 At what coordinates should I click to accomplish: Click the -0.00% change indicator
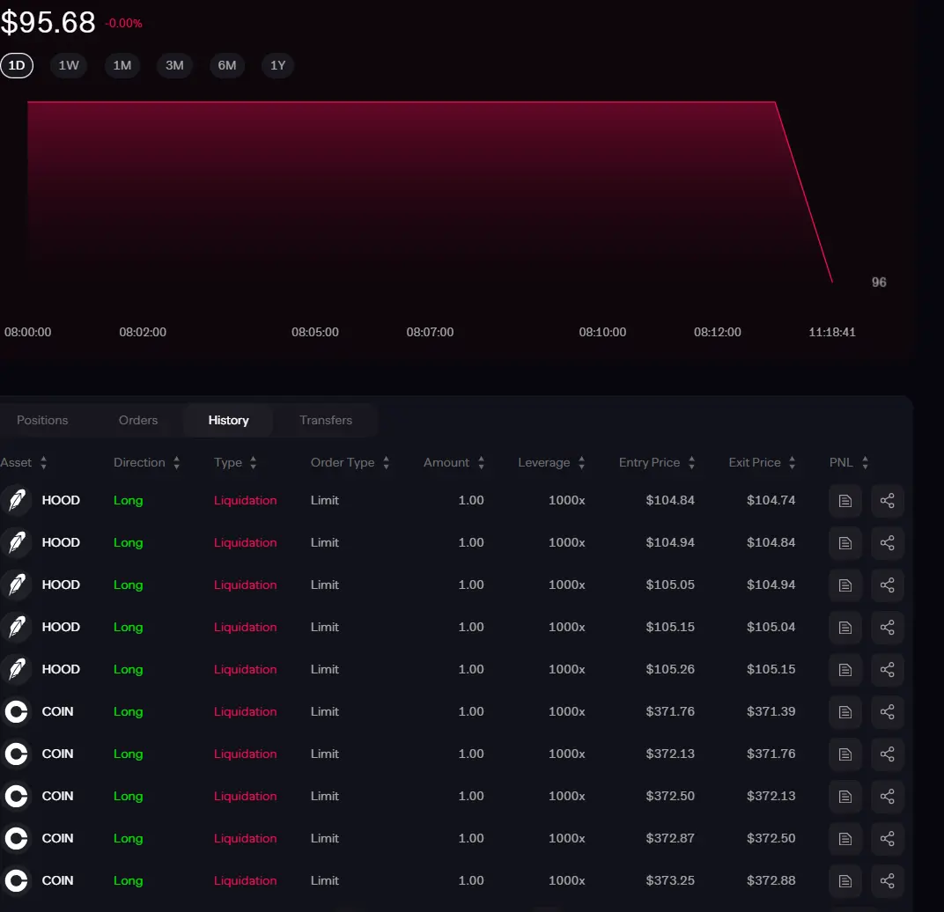click(x=123, y=24)
